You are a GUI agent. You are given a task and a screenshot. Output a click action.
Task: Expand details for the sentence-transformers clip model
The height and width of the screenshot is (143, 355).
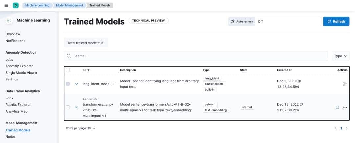(x=76, y=107)
